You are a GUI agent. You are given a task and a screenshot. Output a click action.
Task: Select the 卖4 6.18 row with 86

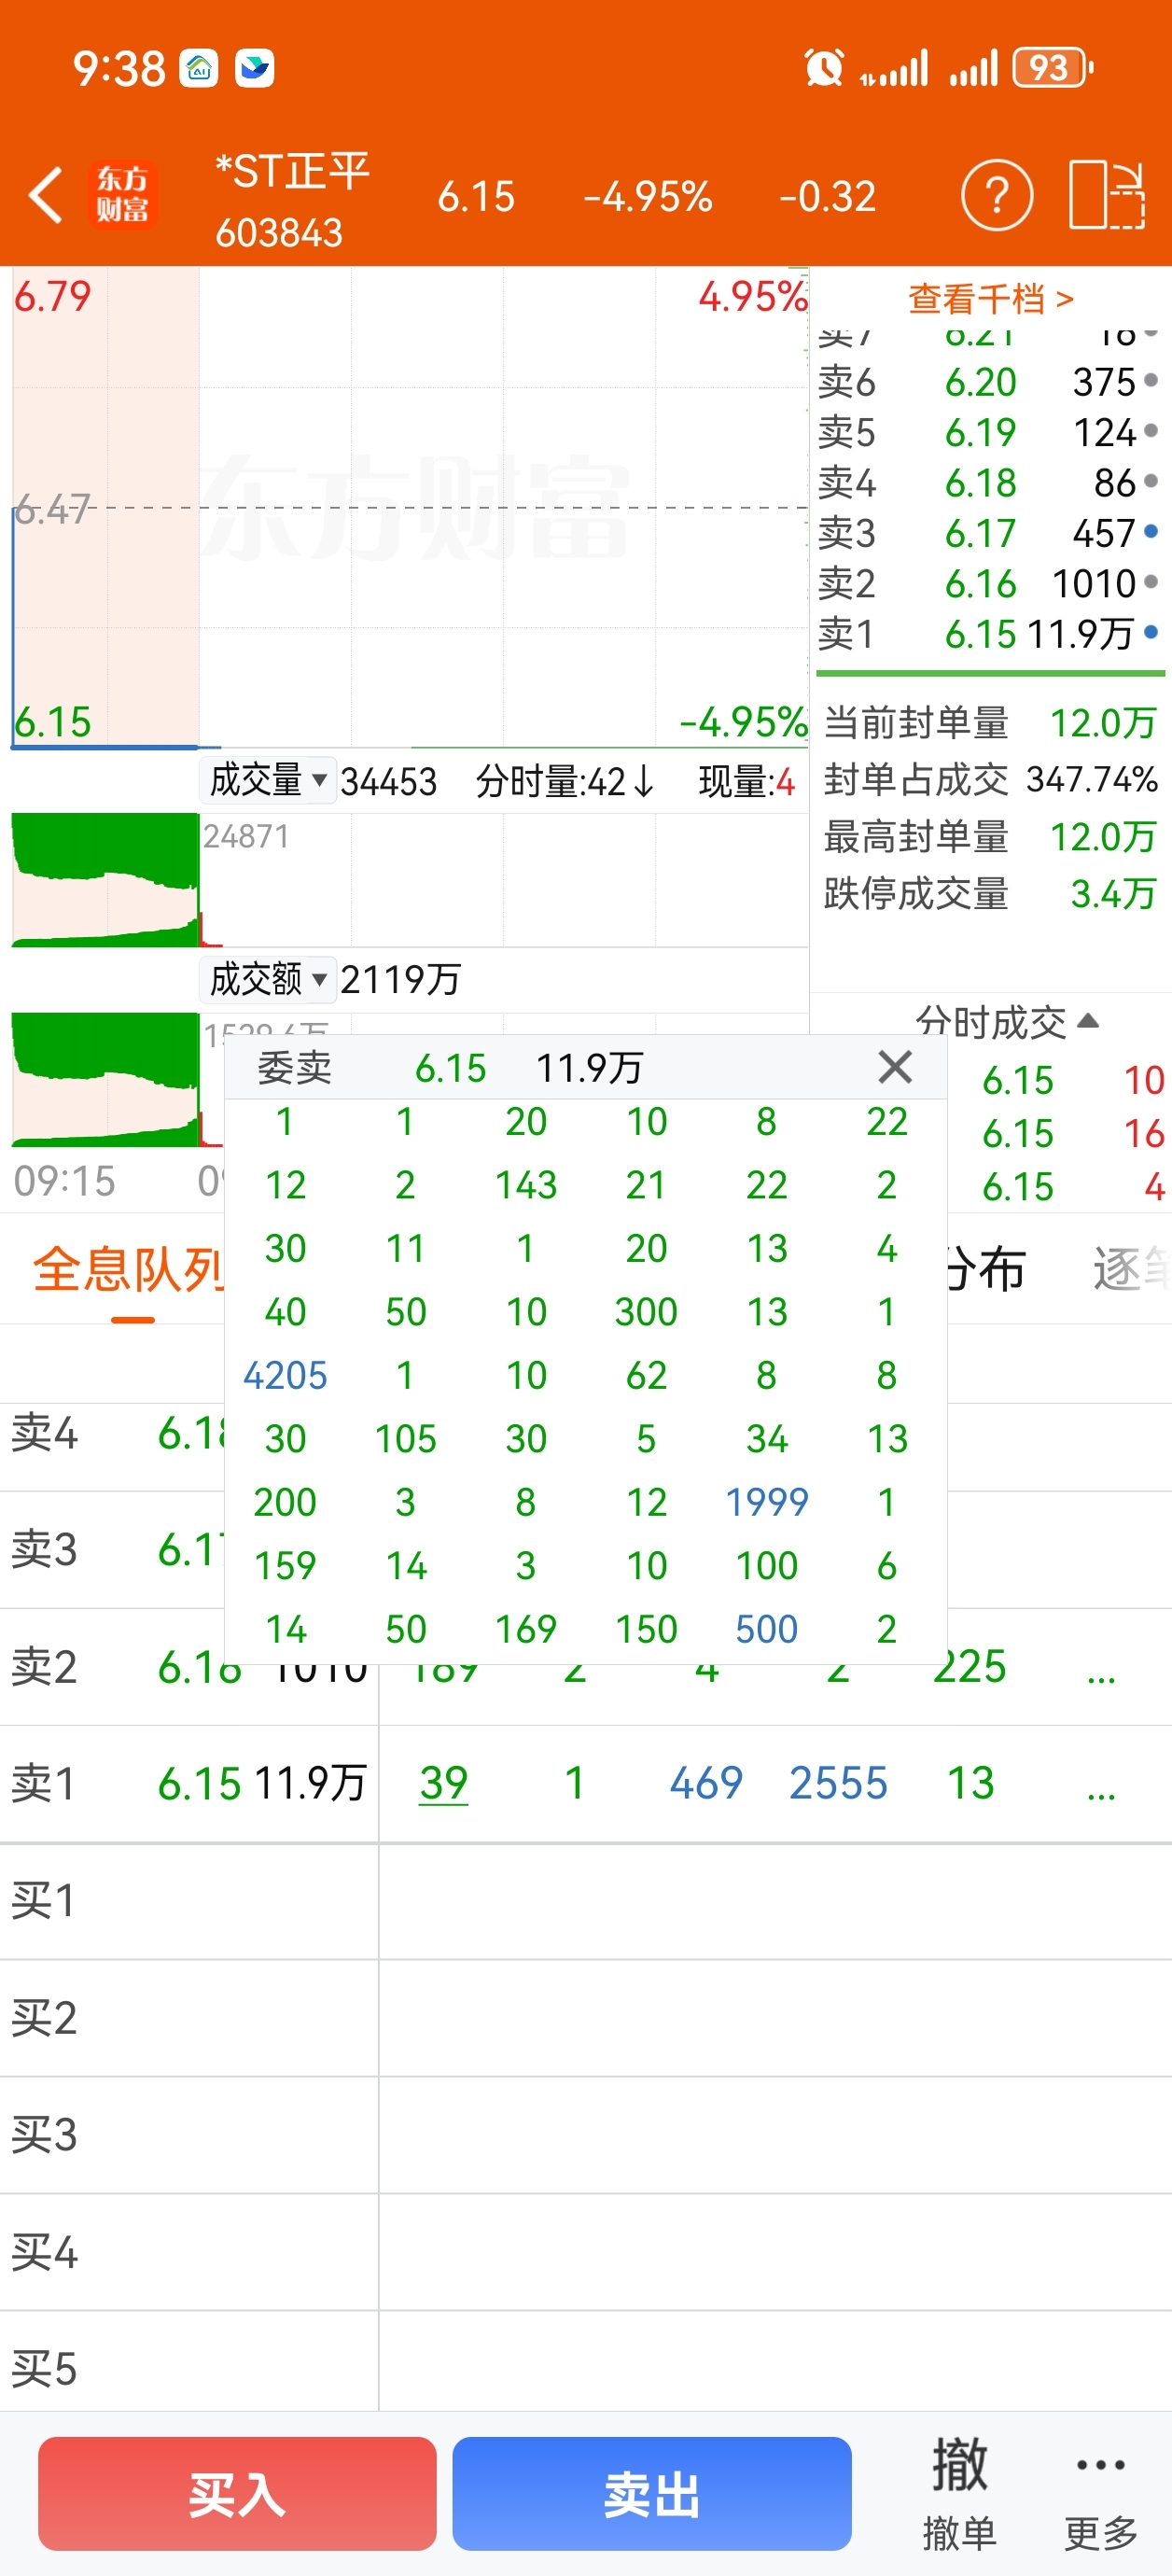pyautogui.click(x=988, y=483)
